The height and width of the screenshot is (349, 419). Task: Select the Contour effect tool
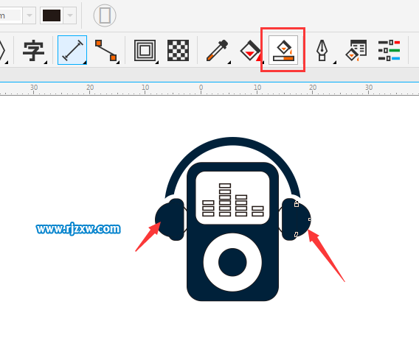(145, 50)
